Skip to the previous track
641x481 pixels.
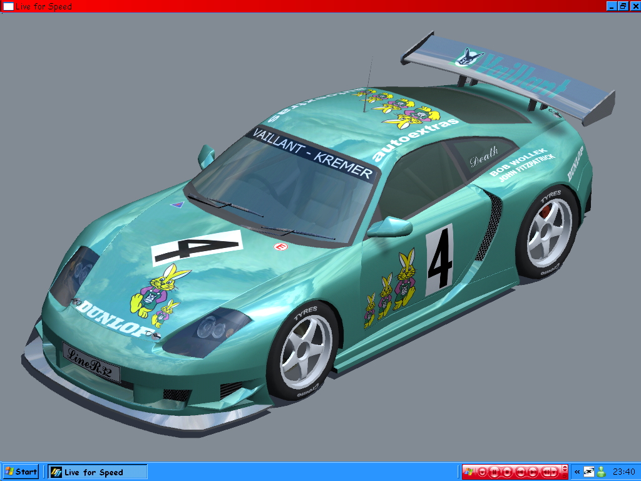pos(521,472)
